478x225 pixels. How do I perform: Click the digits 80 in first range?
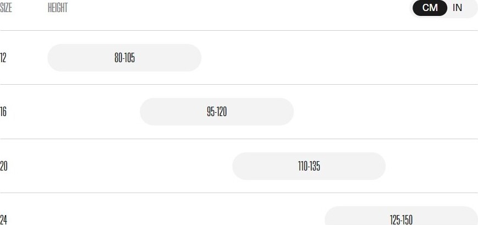pyautogui.click(x=118, y=58)
